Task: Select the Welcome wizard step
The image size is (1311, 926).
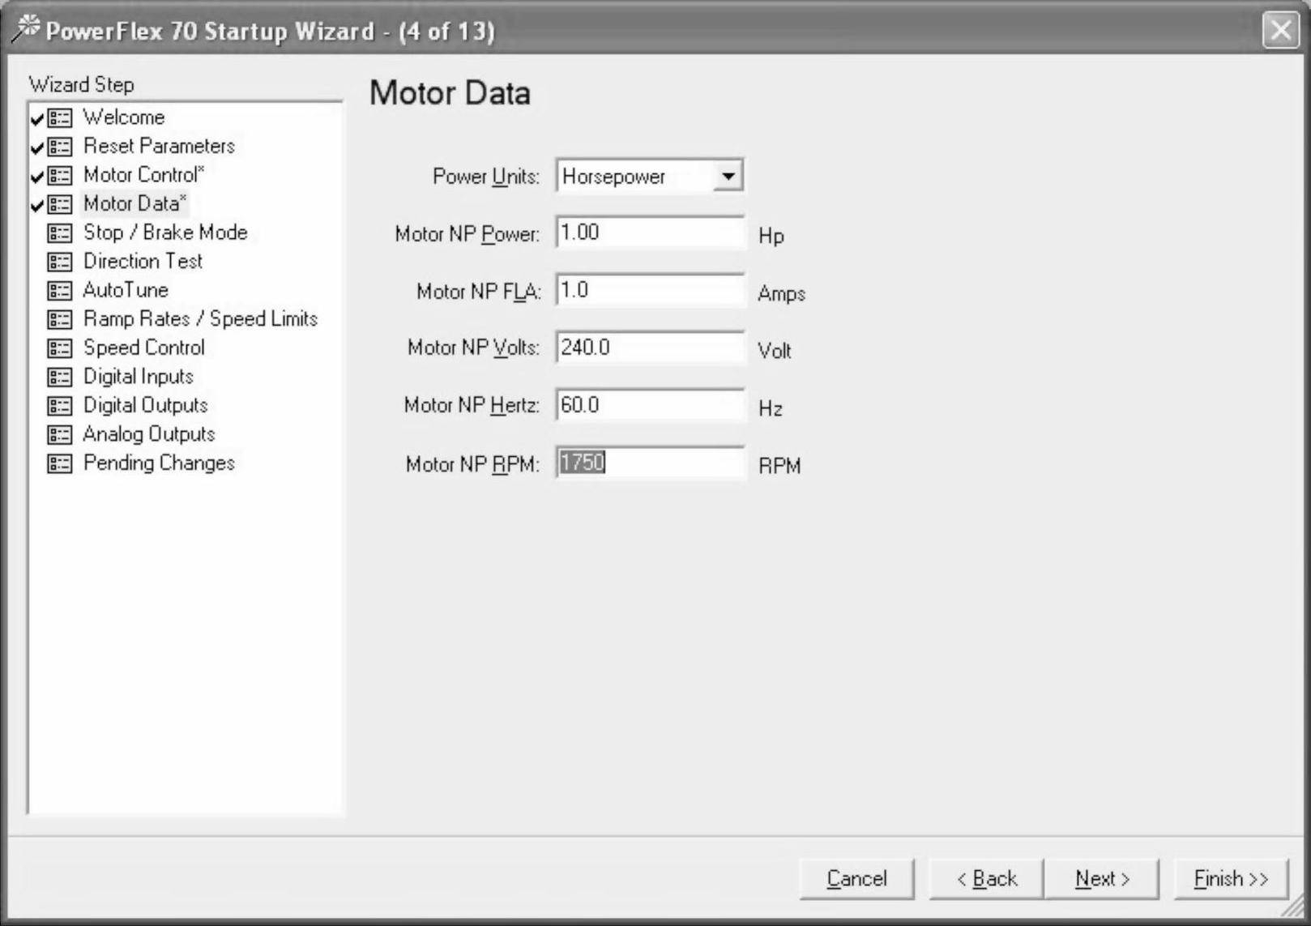Action: coord(123,117)
